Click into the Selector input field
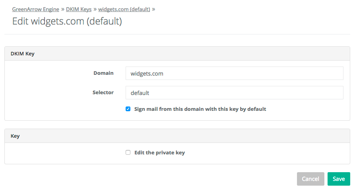353x190 pixels. (x=234, y=93)
